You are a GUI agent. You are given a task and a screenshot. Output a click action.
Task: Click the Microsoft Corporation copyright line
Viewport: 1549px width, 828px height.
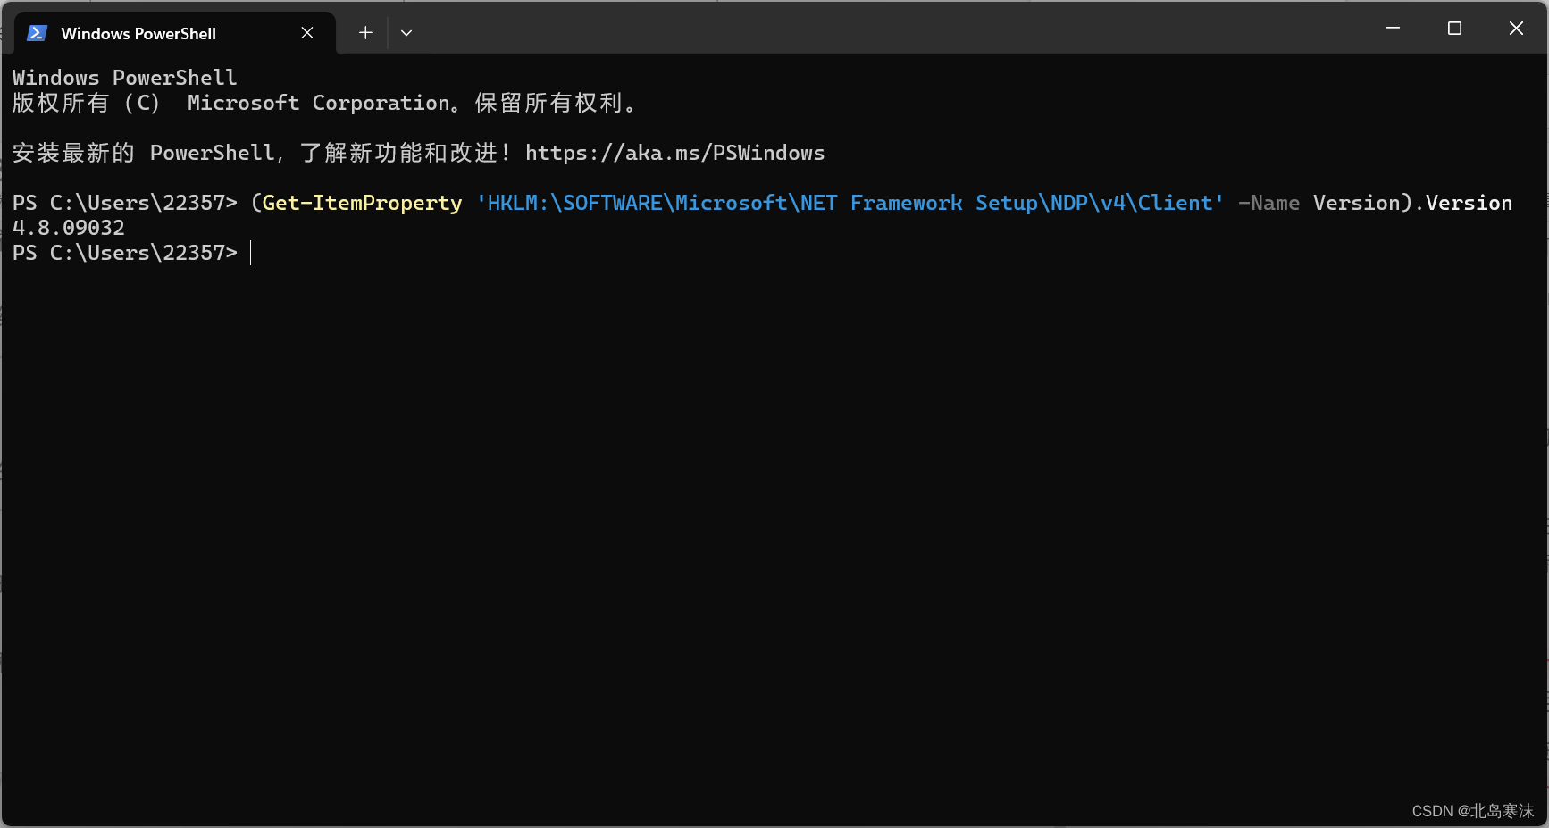pos(326,103)
